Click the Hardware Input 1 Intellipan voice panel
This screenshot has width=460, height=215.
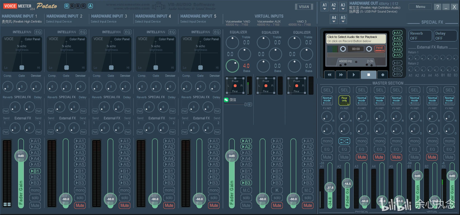[22, 54]
